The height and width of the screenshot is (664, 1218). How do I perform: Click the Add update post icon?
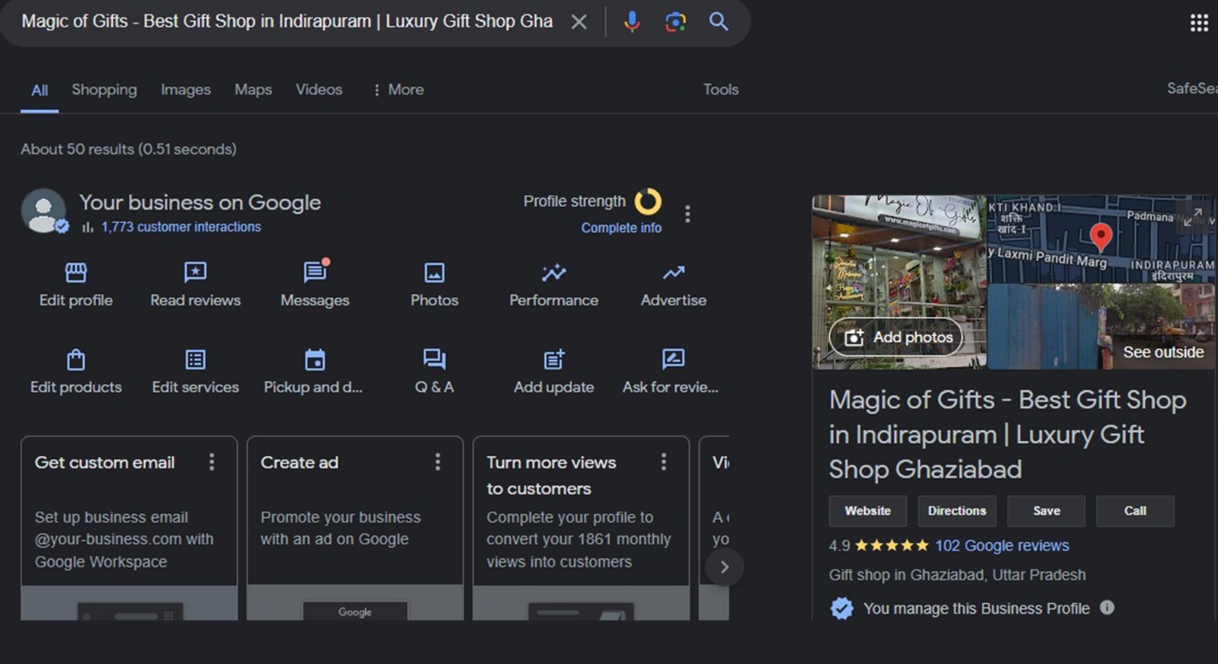pyautogui.click(x=553, y=359)
